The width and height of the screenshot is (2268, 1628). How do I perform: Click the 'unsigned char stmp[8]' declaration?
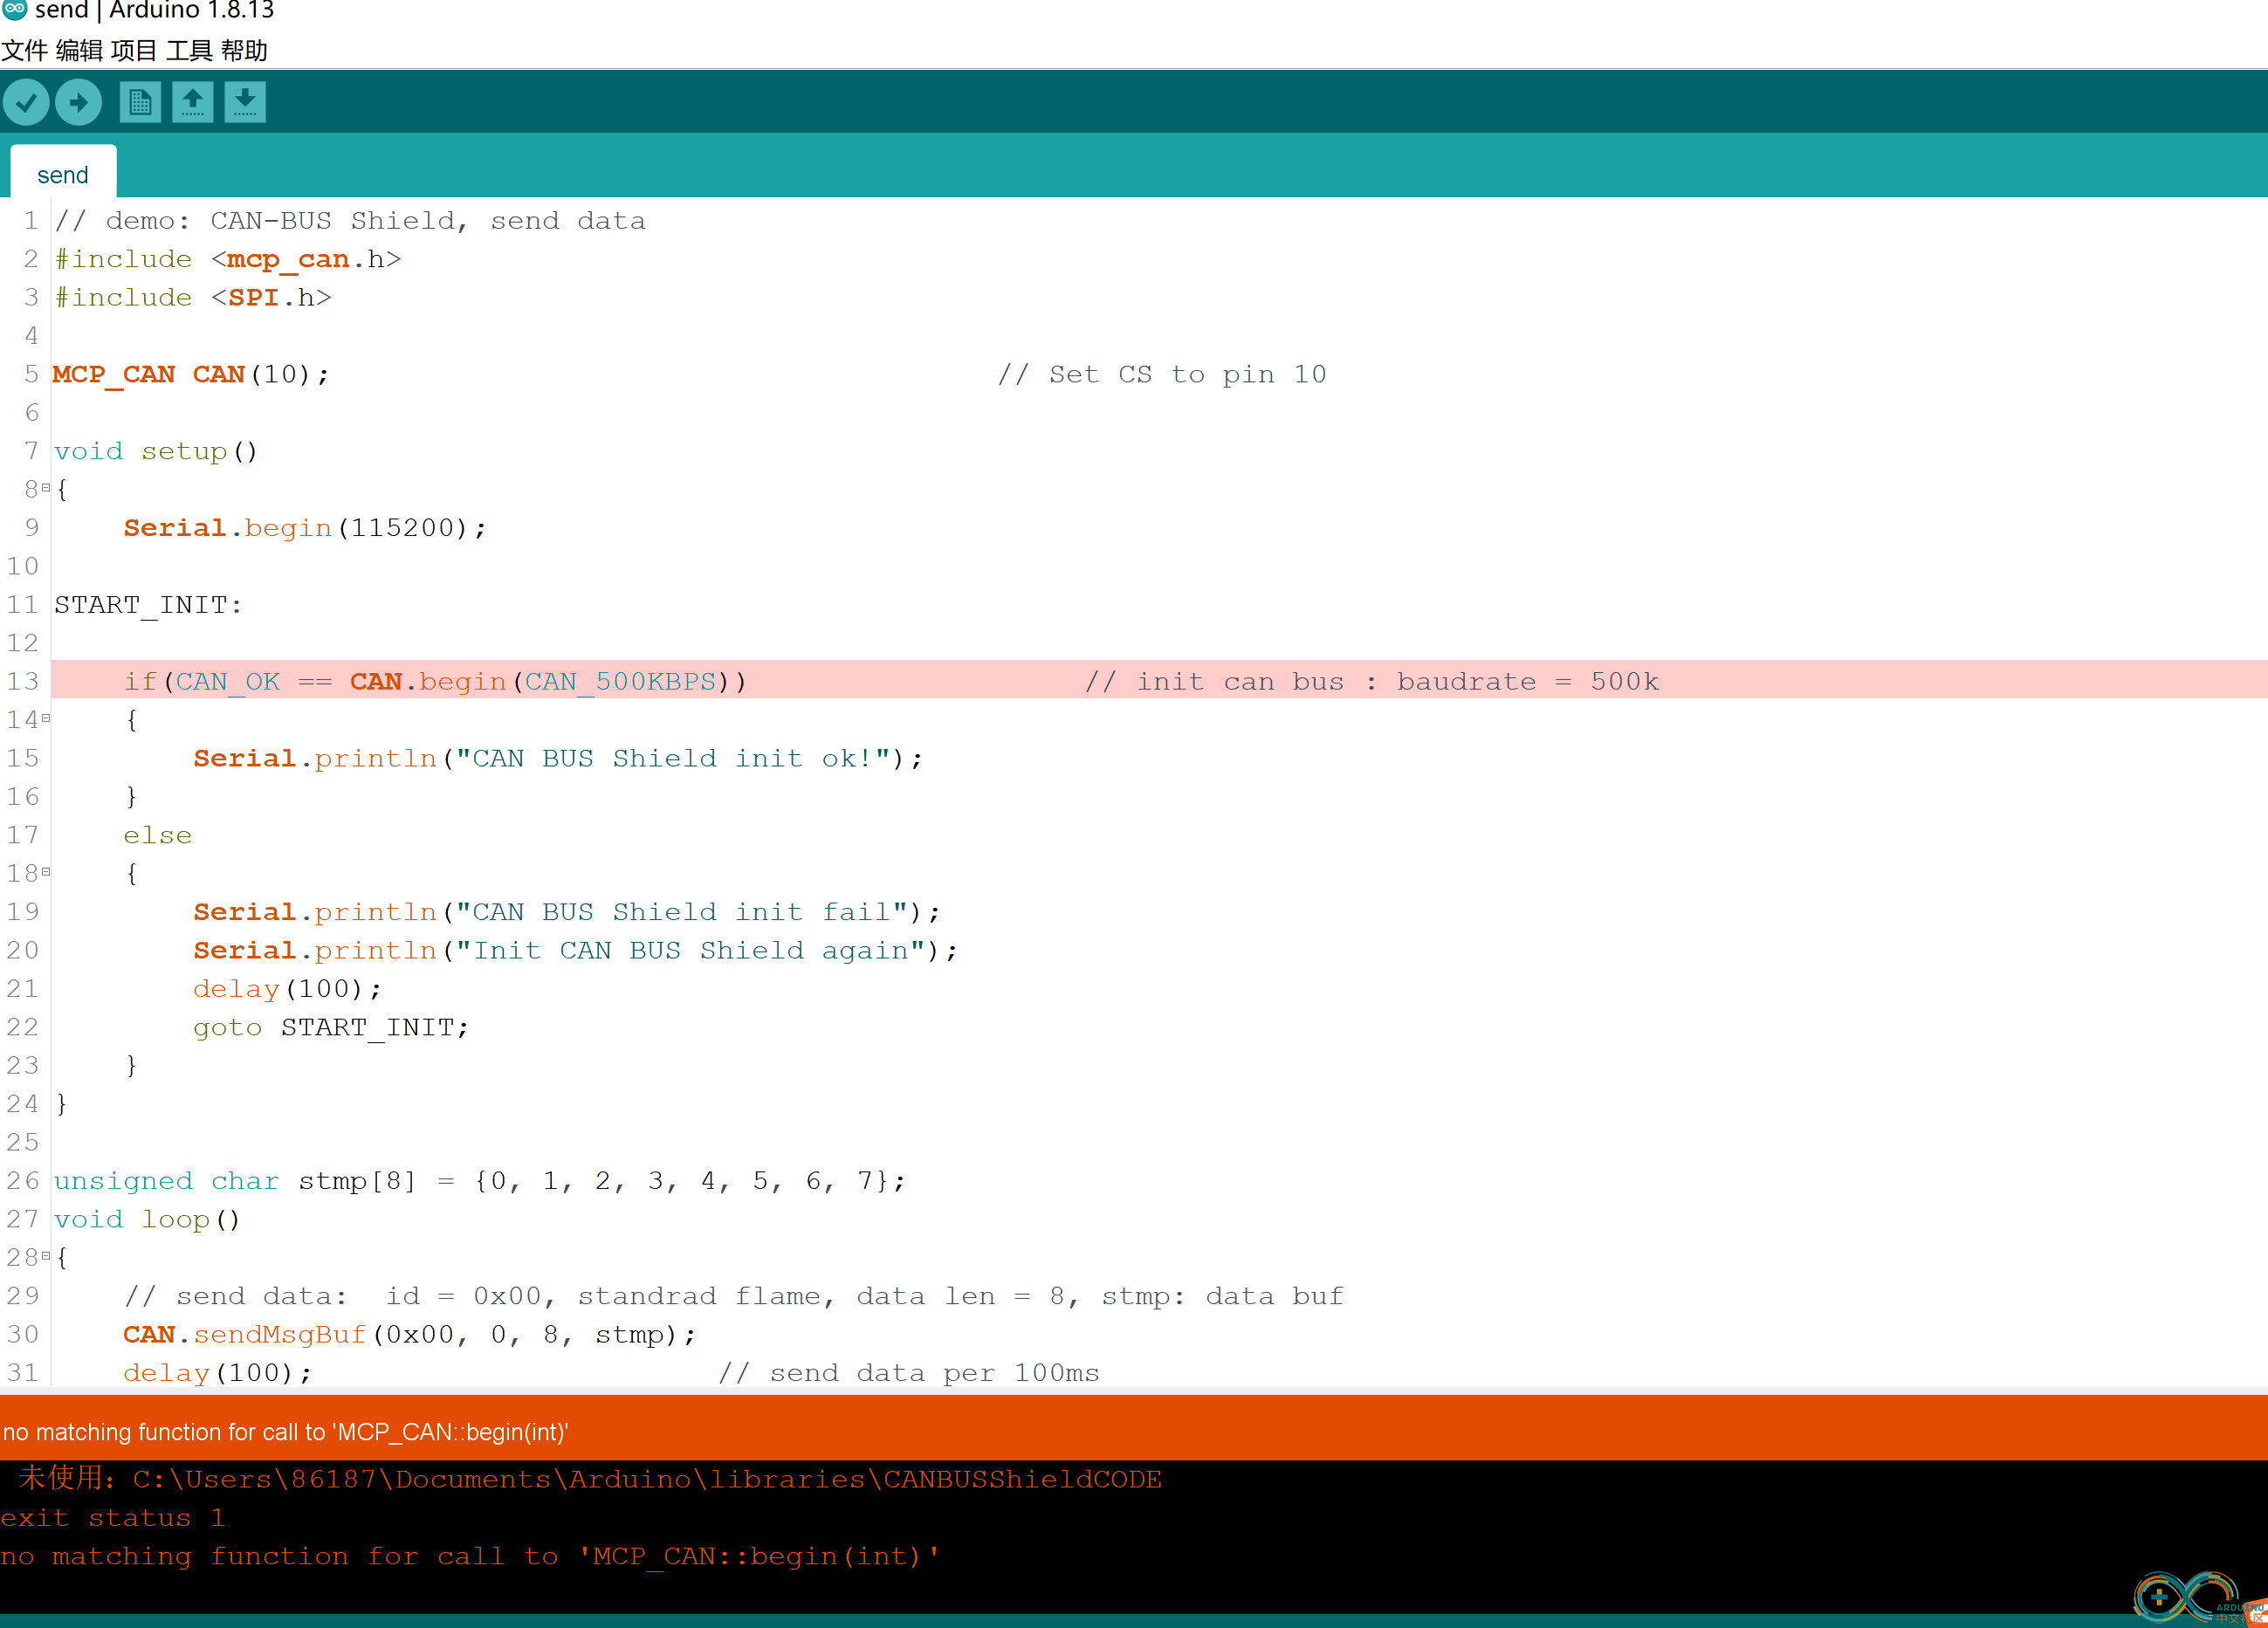click(x=480, y=1181)
